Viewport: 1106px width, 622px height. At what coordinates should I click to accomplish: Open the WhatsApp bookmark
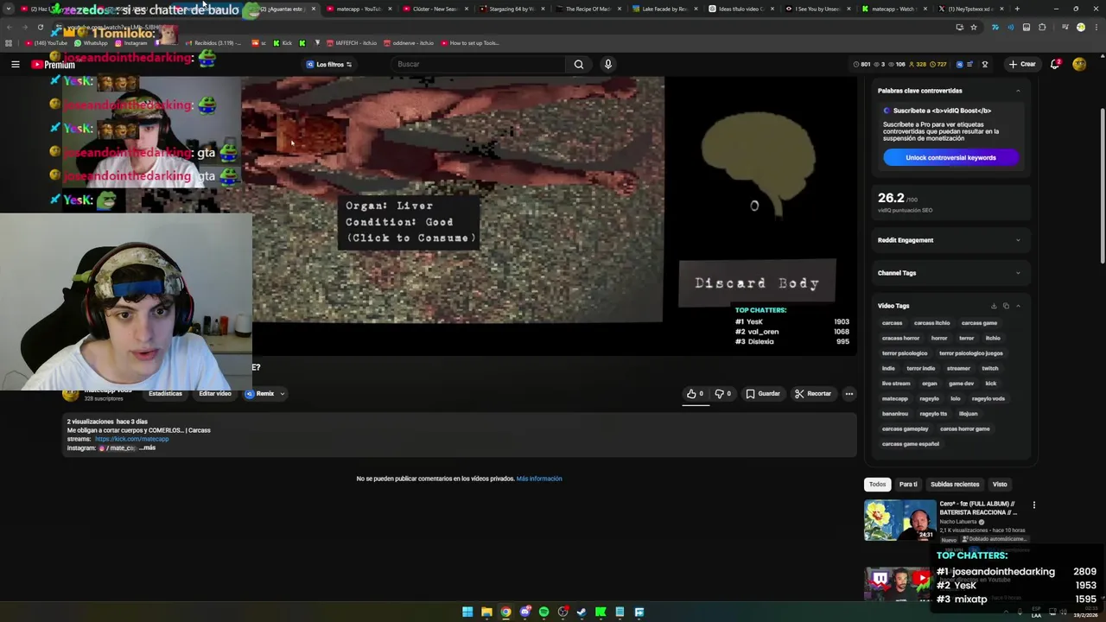[91, 42]
